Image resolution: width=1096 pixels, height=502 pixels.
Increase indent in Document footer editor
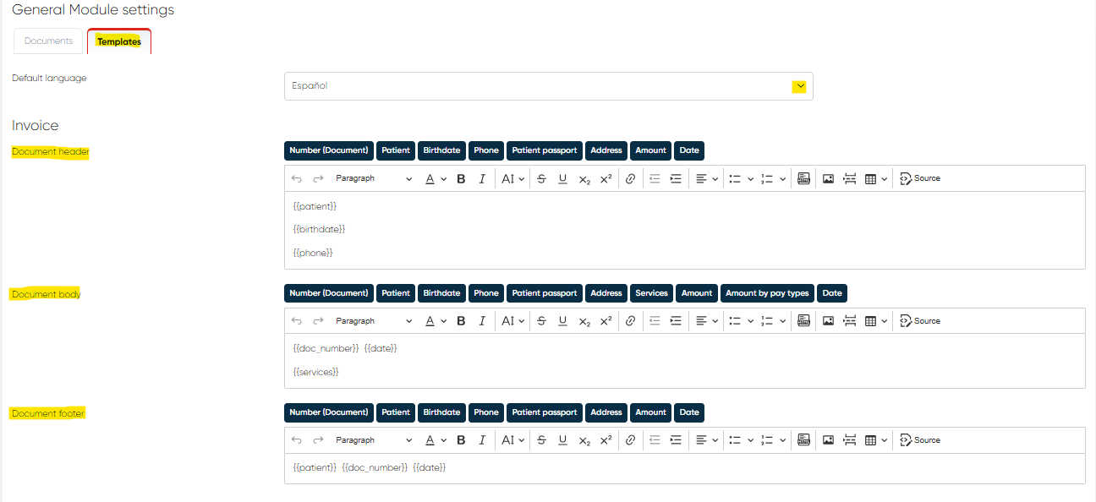tap(676, 440)
